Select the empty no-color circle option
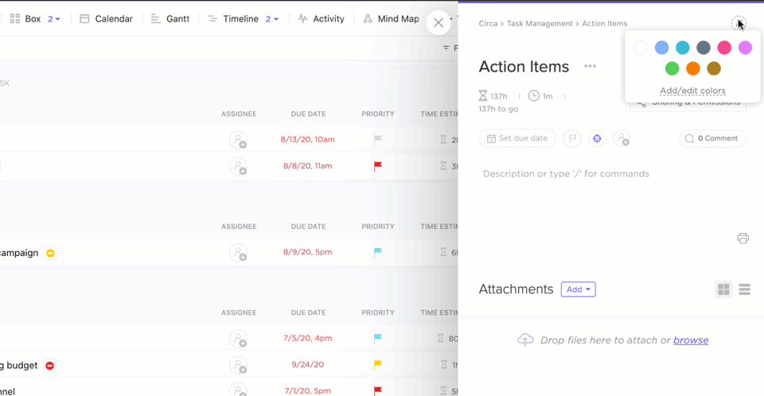The height and width of the screenshot is (396, 764). [641, 48]
